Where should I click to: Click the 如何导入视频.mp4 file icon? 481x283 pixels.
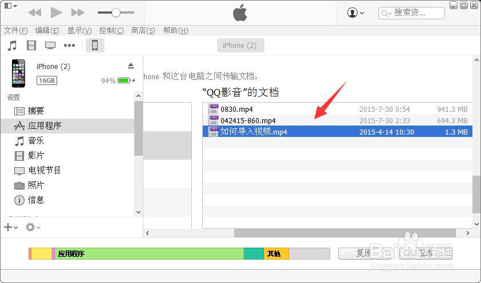[213, 132]
